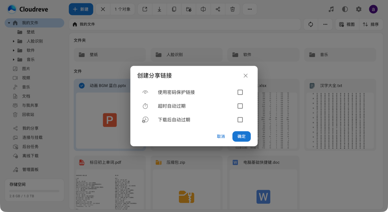The image size is (388, 212).
Task: Open the settings gear icon
Action: 359,9
